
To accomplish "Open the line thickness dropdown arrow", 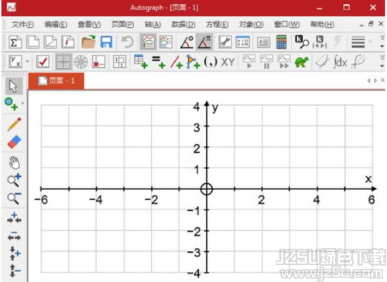I will [371, 42].
